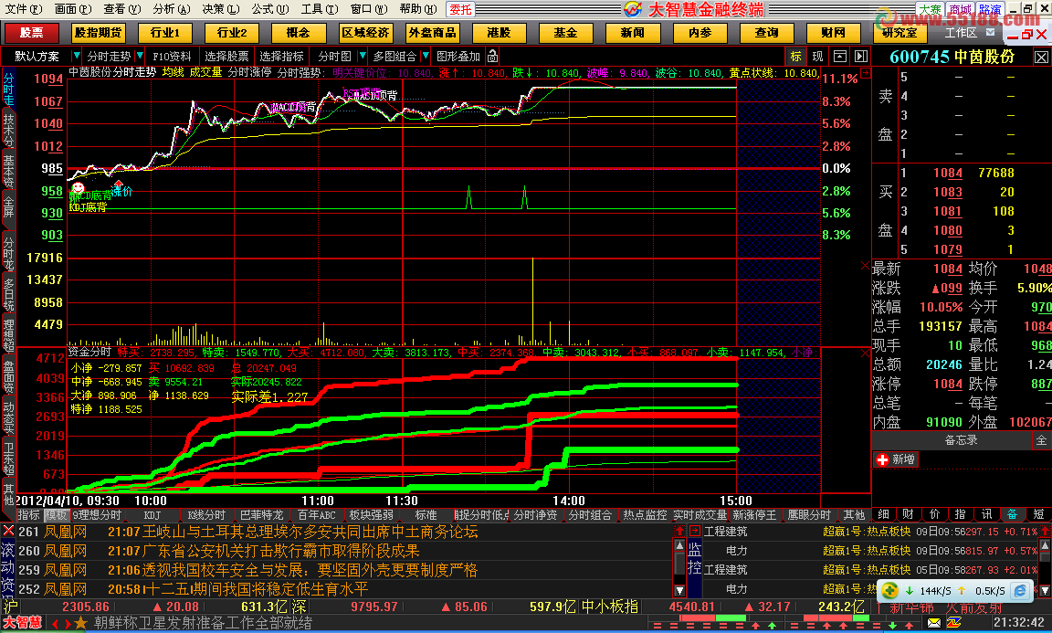Click the red left arrow in status bar
1052x633 pixels.
tap(56, 624)
